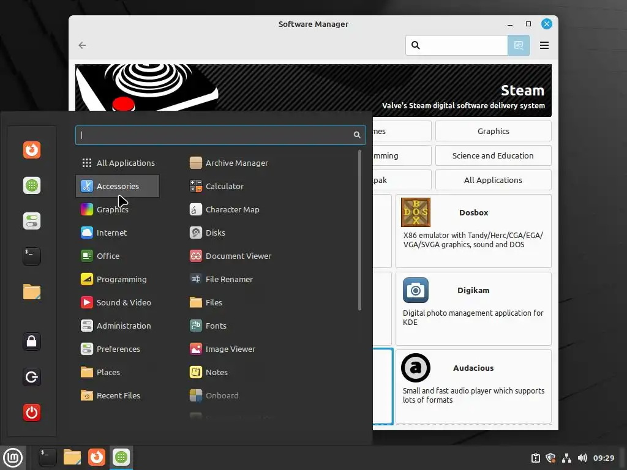Click the magnifier icon in menu search box
Image resolution: width=627 pixels, height=470 pixels.
pos(357,135)
